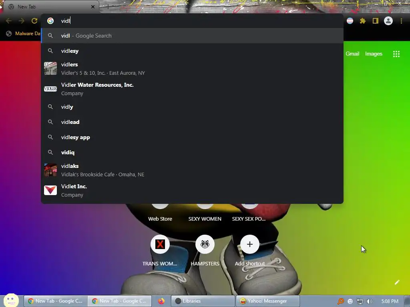Select the 'vidlesy' suggestion
Screen dimensions: 410x307
tap(192, 51)
